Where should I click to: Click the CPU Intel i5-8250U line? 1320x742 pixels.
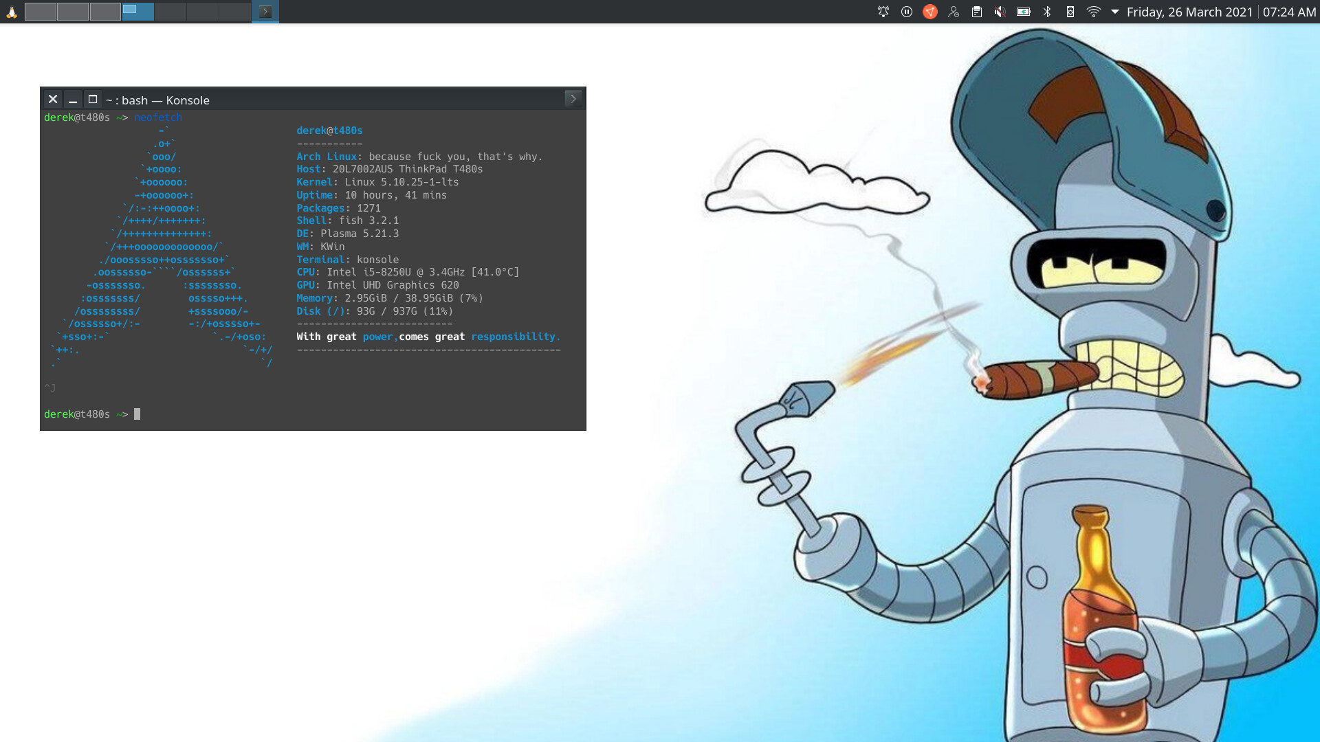[408, 272]
